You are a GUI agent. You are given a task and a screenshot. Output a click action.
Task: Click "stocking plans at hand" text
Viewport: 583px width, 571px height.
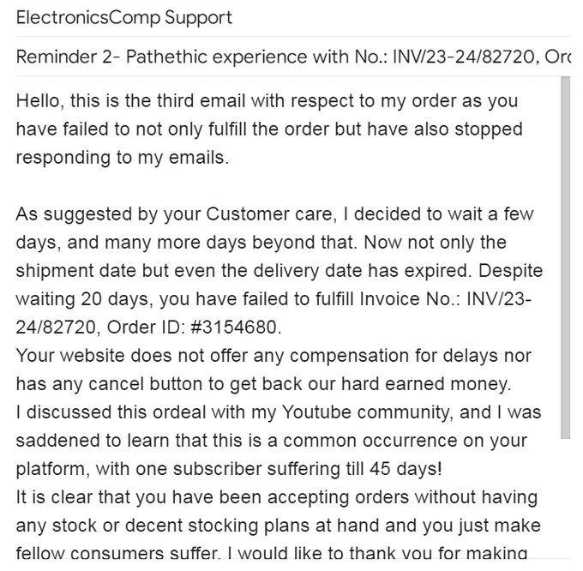coord(302,526)
